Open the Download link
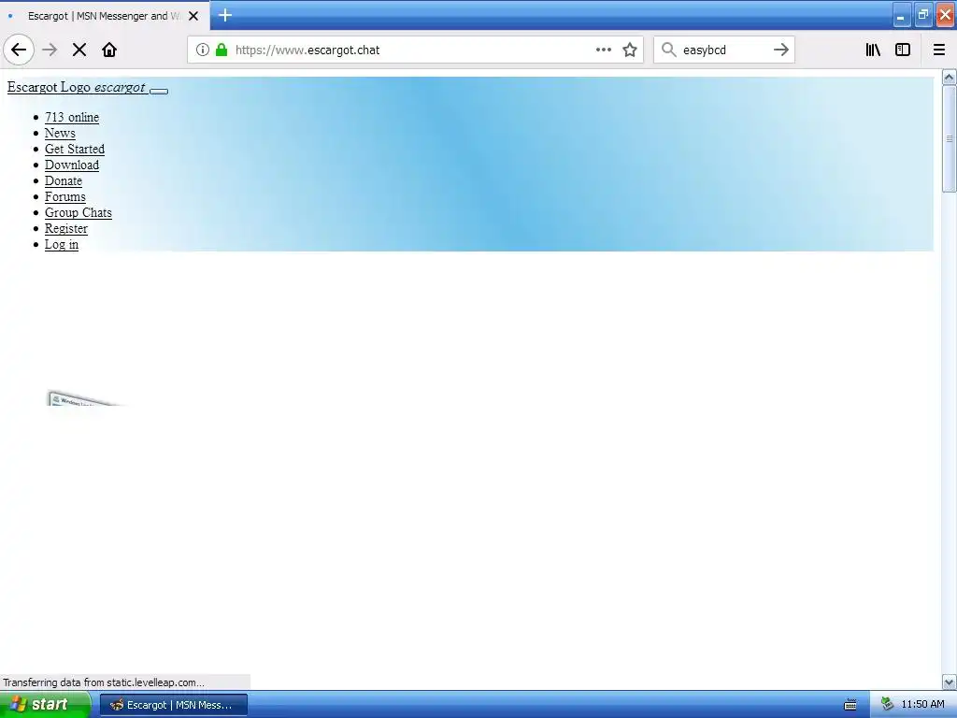 click(71, 165)
